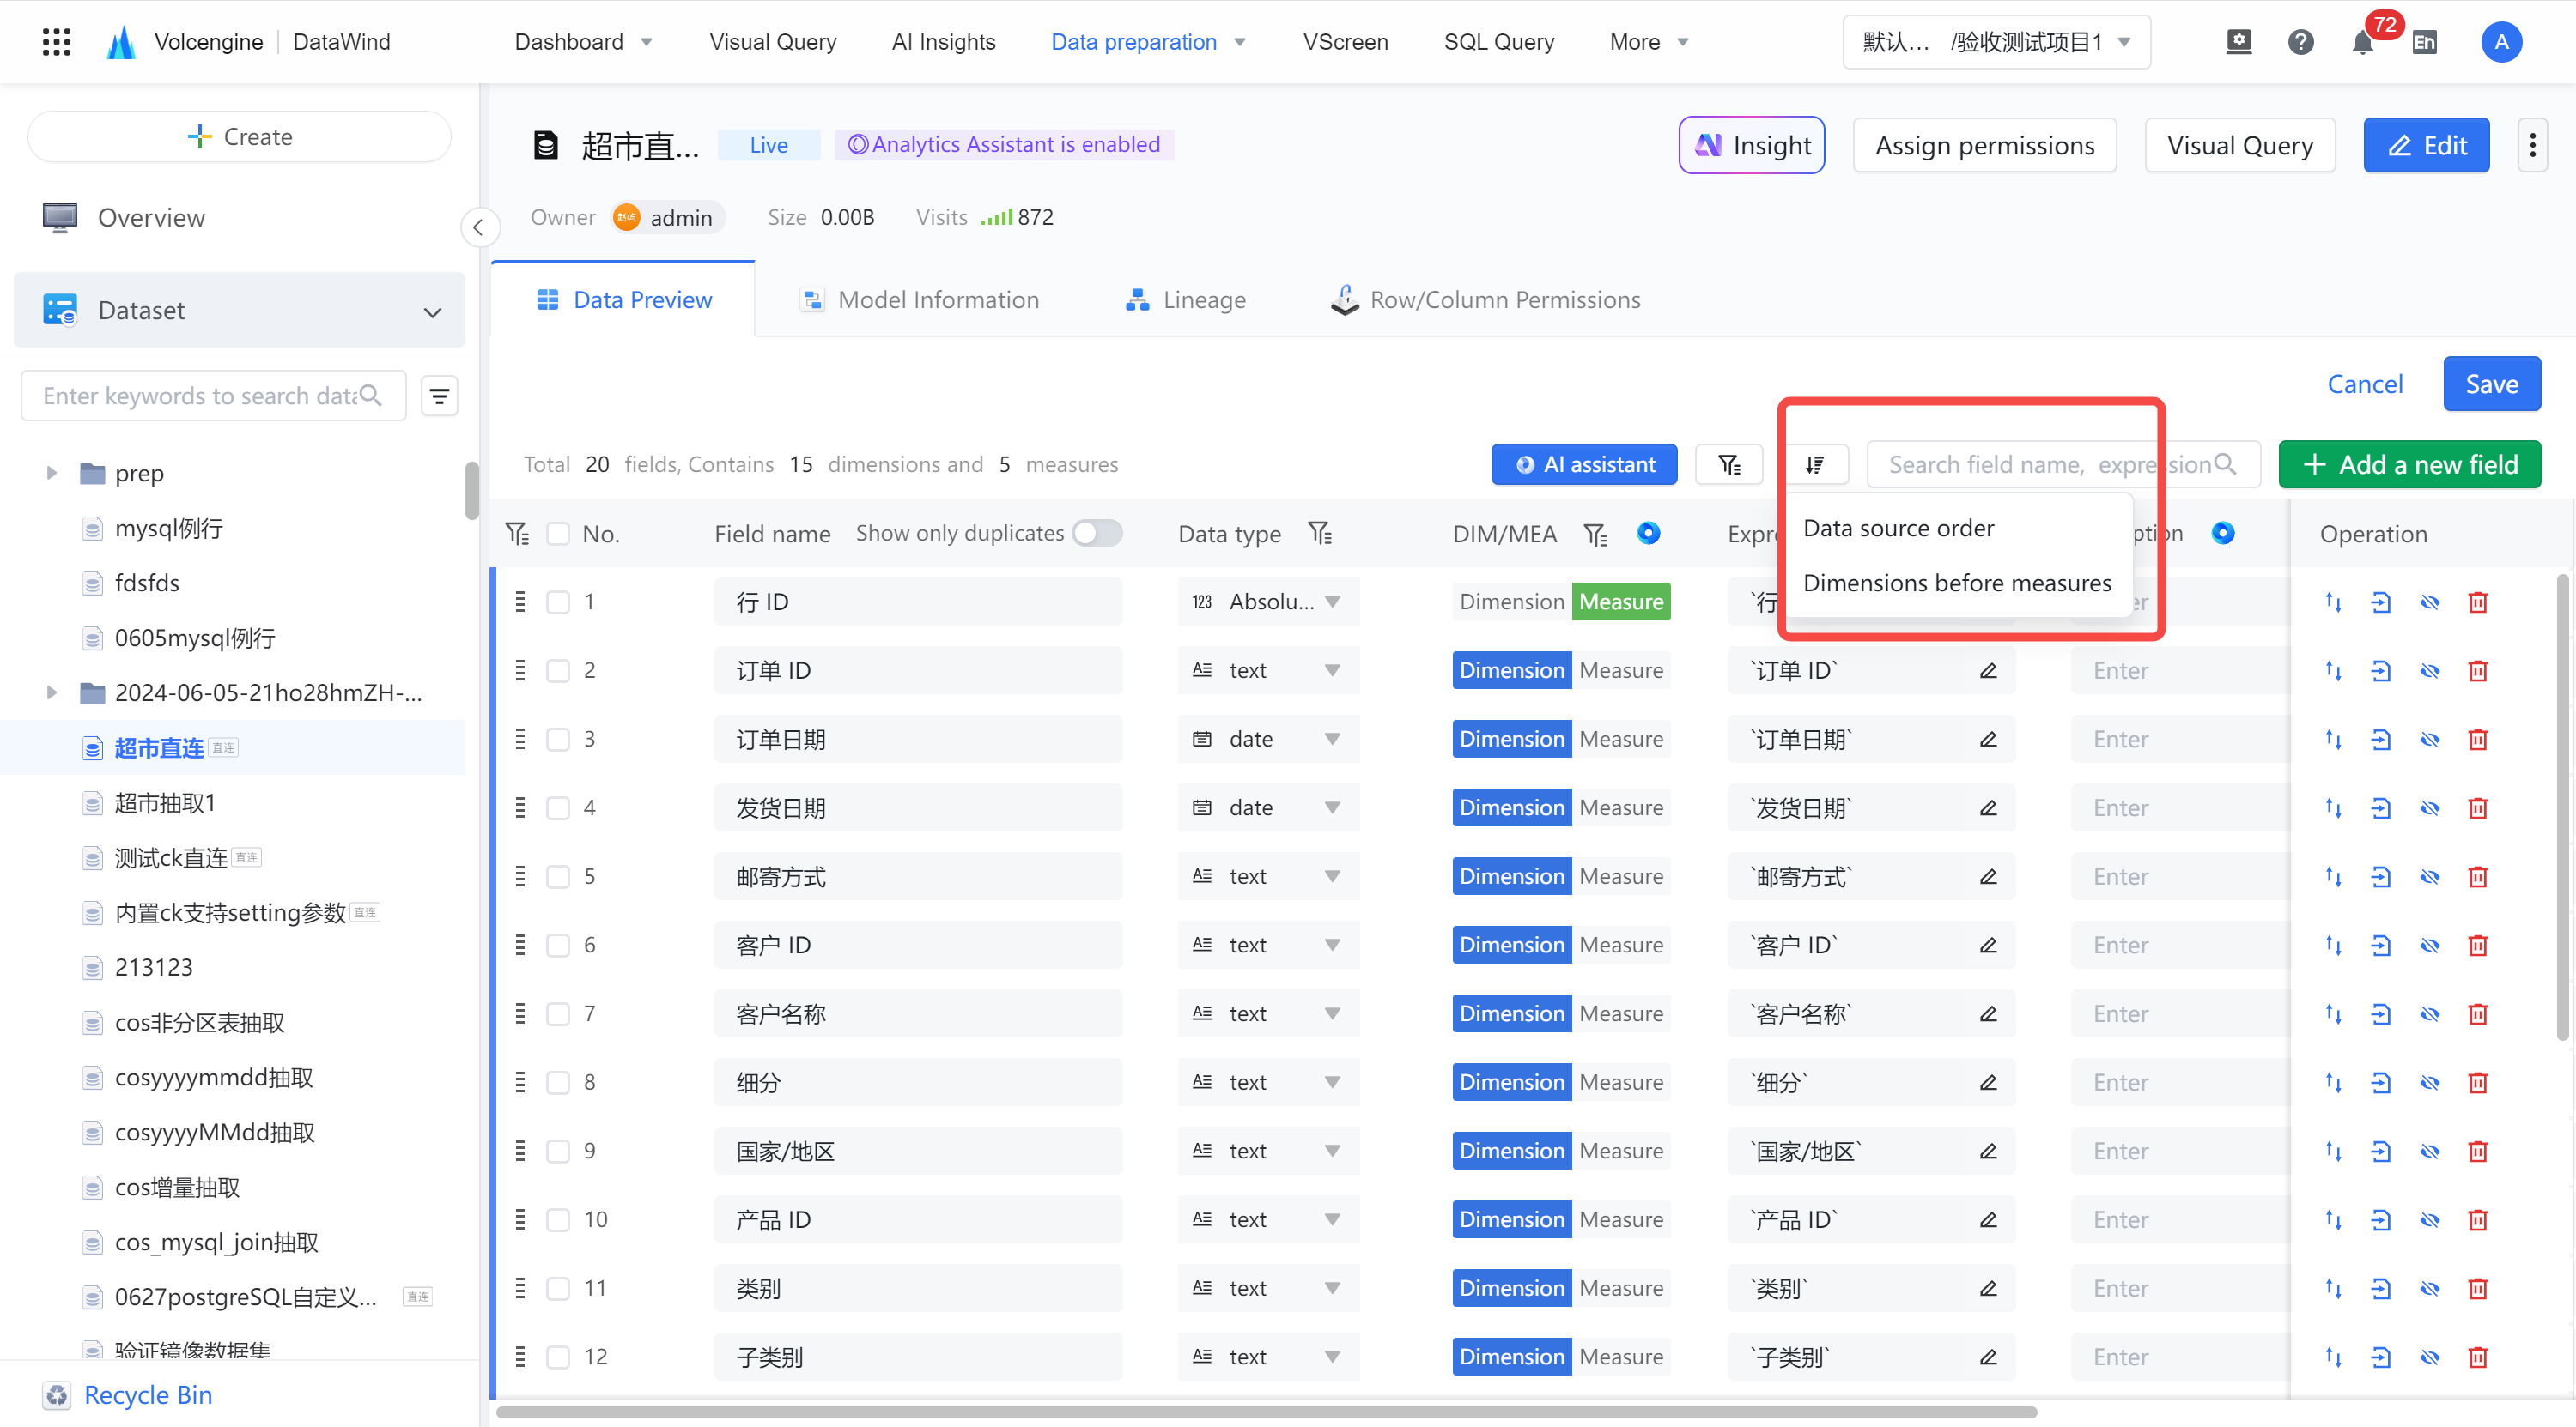Go to the SQL Query menu
This screenshot has height=1427, width=2576.
1498,42
